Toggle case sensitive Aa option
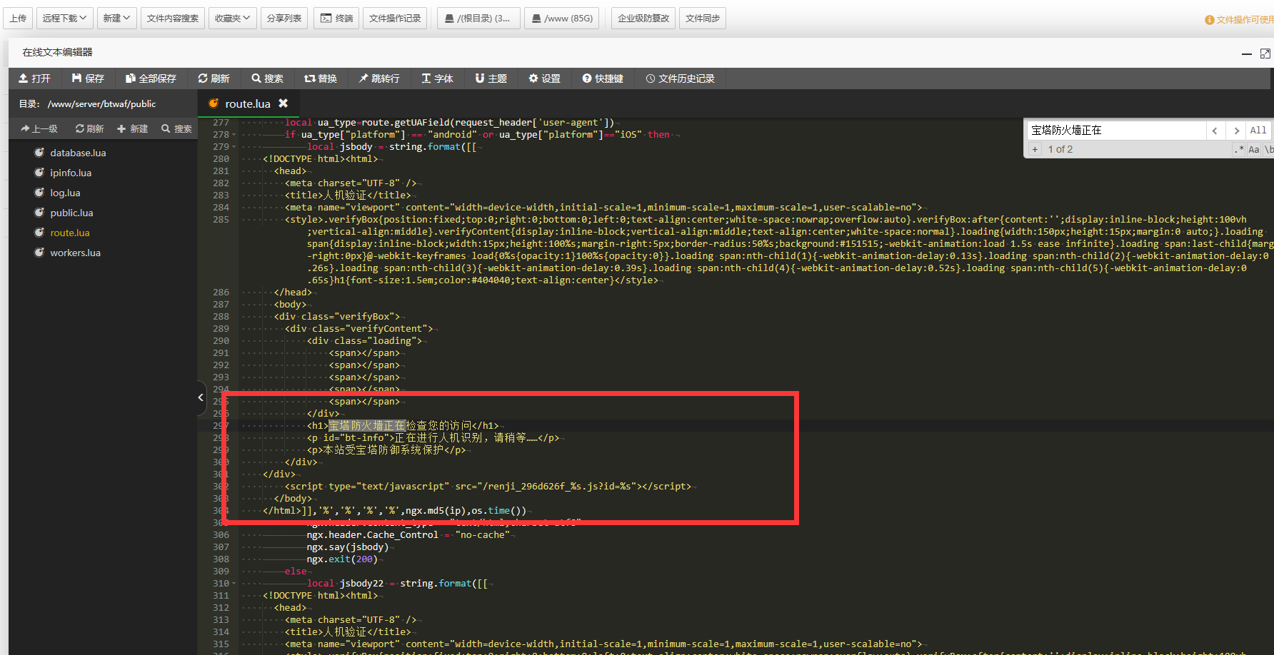Image resolution: width=1274 pixels, height=655 pixels. tap(1254, 149)
